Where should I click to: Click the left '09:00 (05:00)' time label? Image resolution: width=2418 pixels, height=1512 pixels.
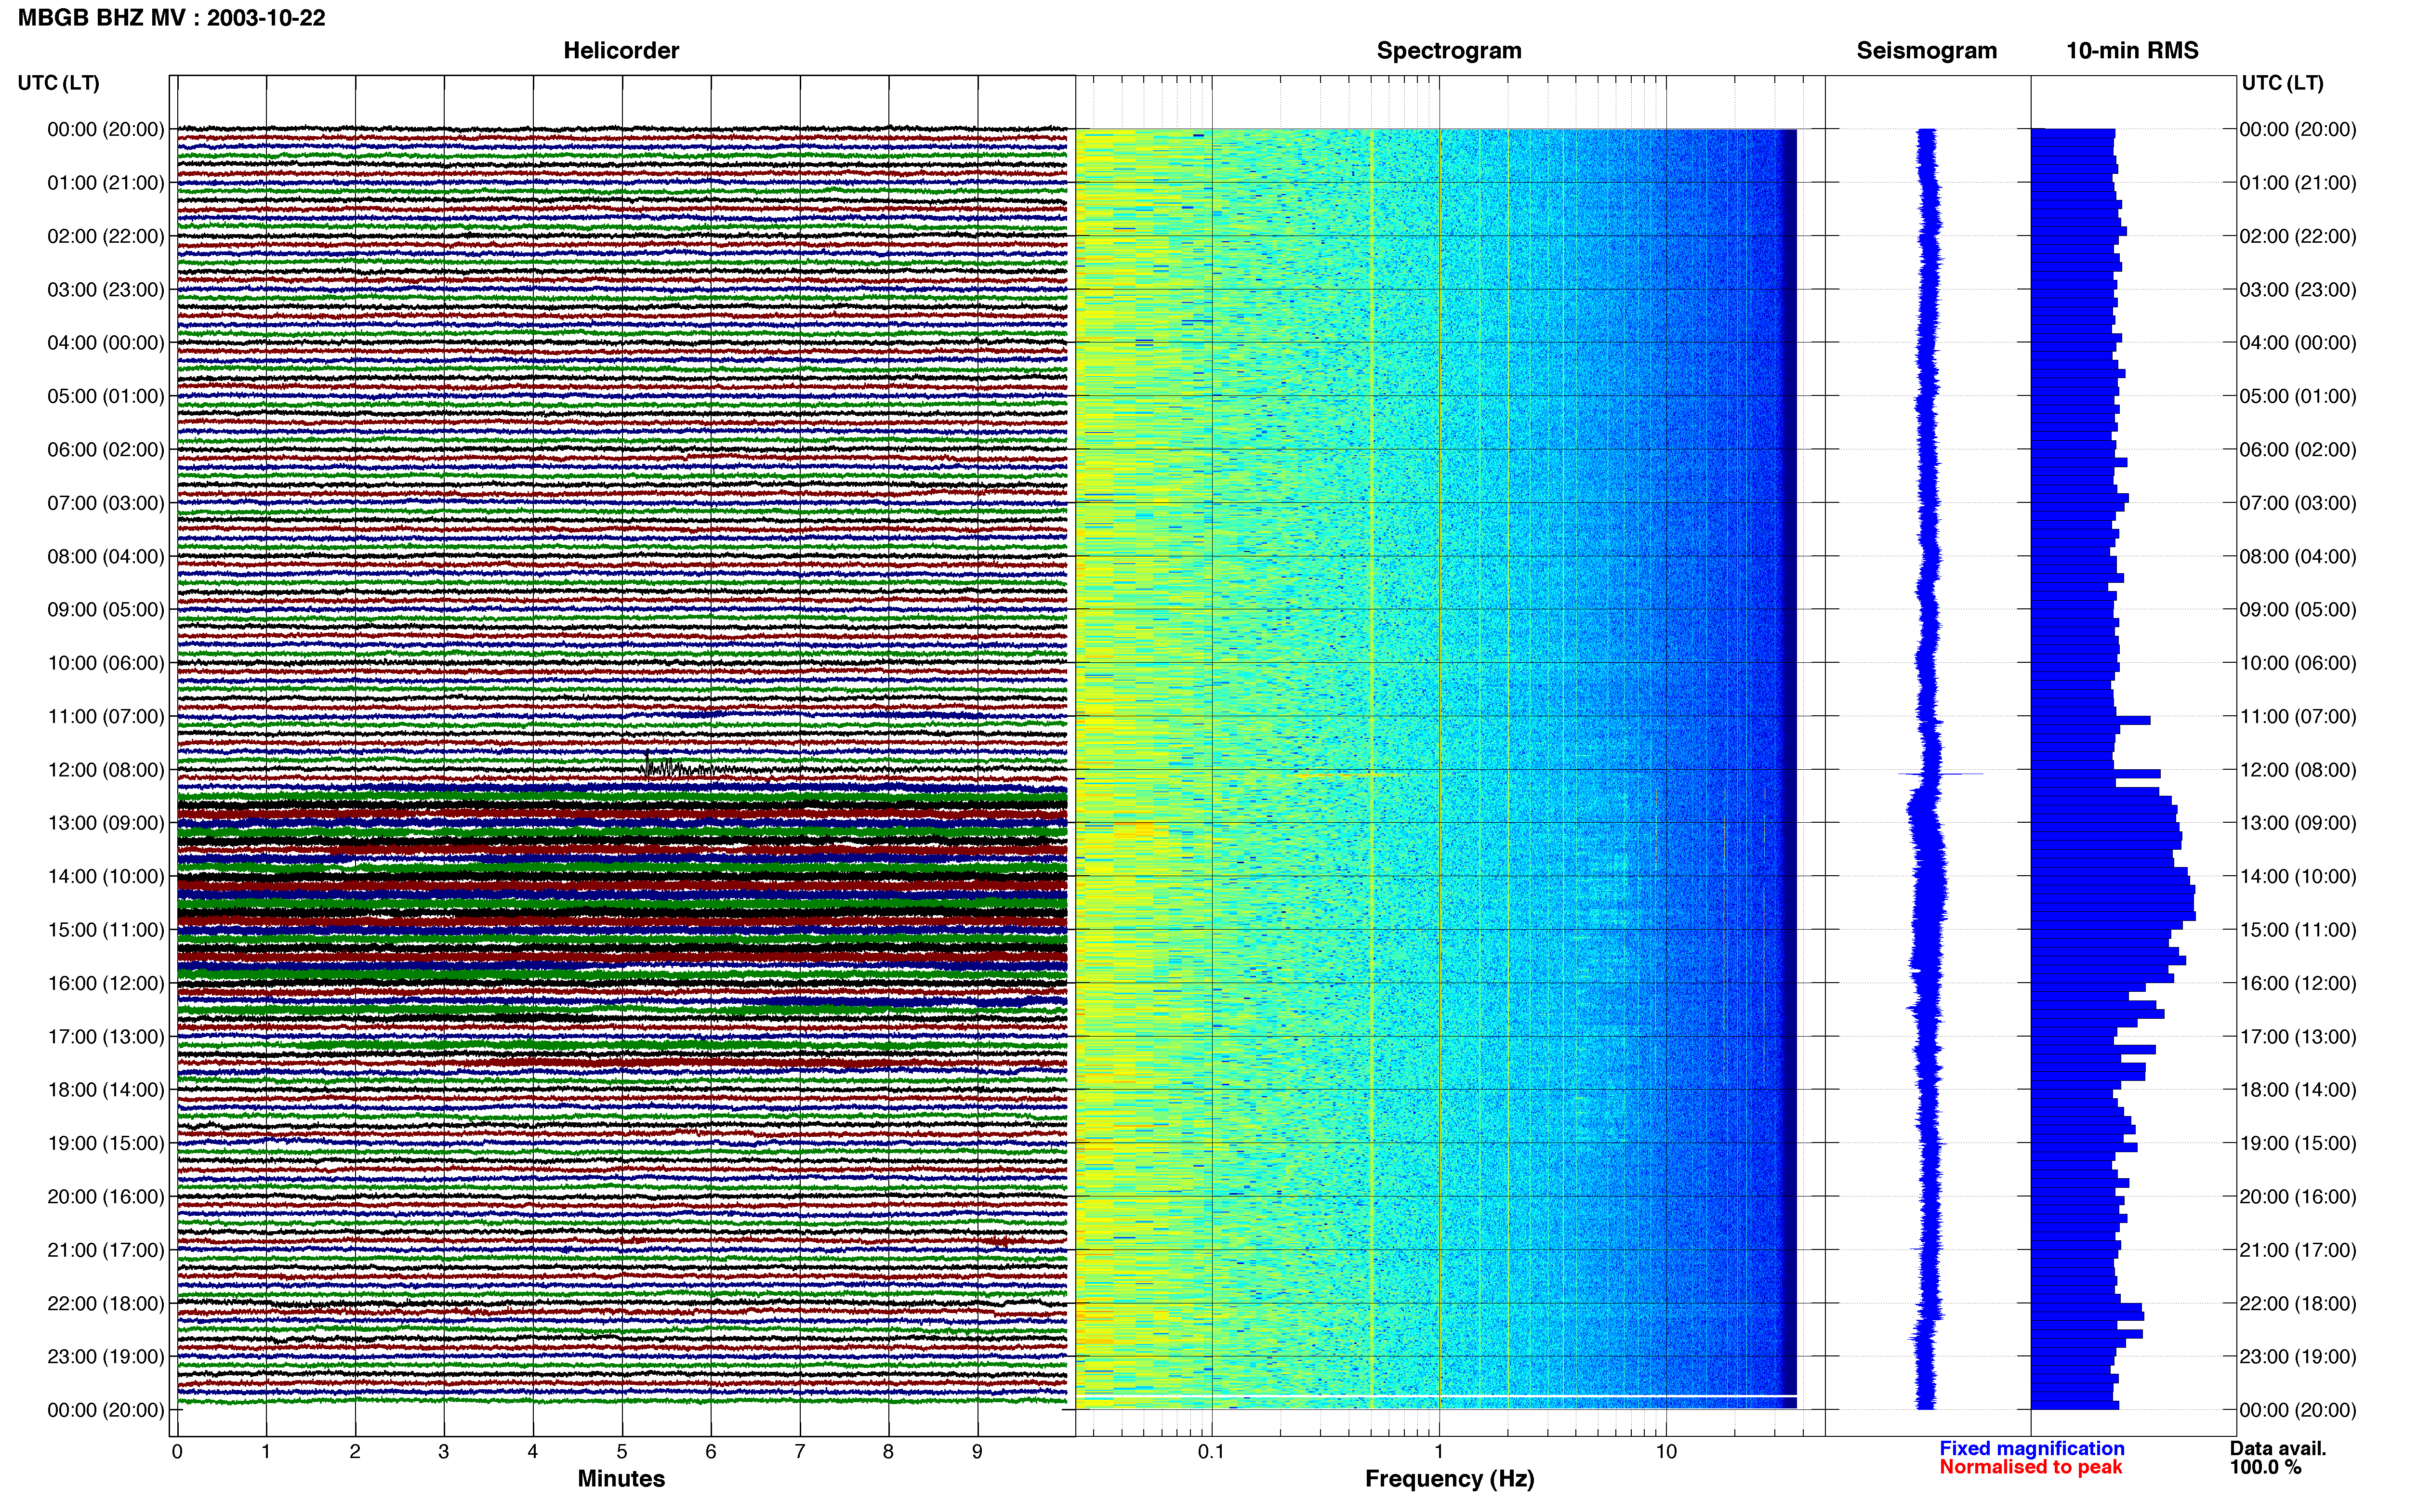106,610
